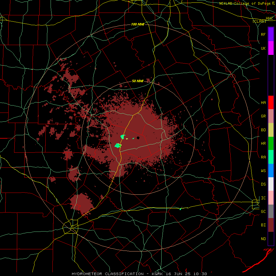Click the purple RF legend color swatch
The image size is (276, 276).
[x=271, y=34]
